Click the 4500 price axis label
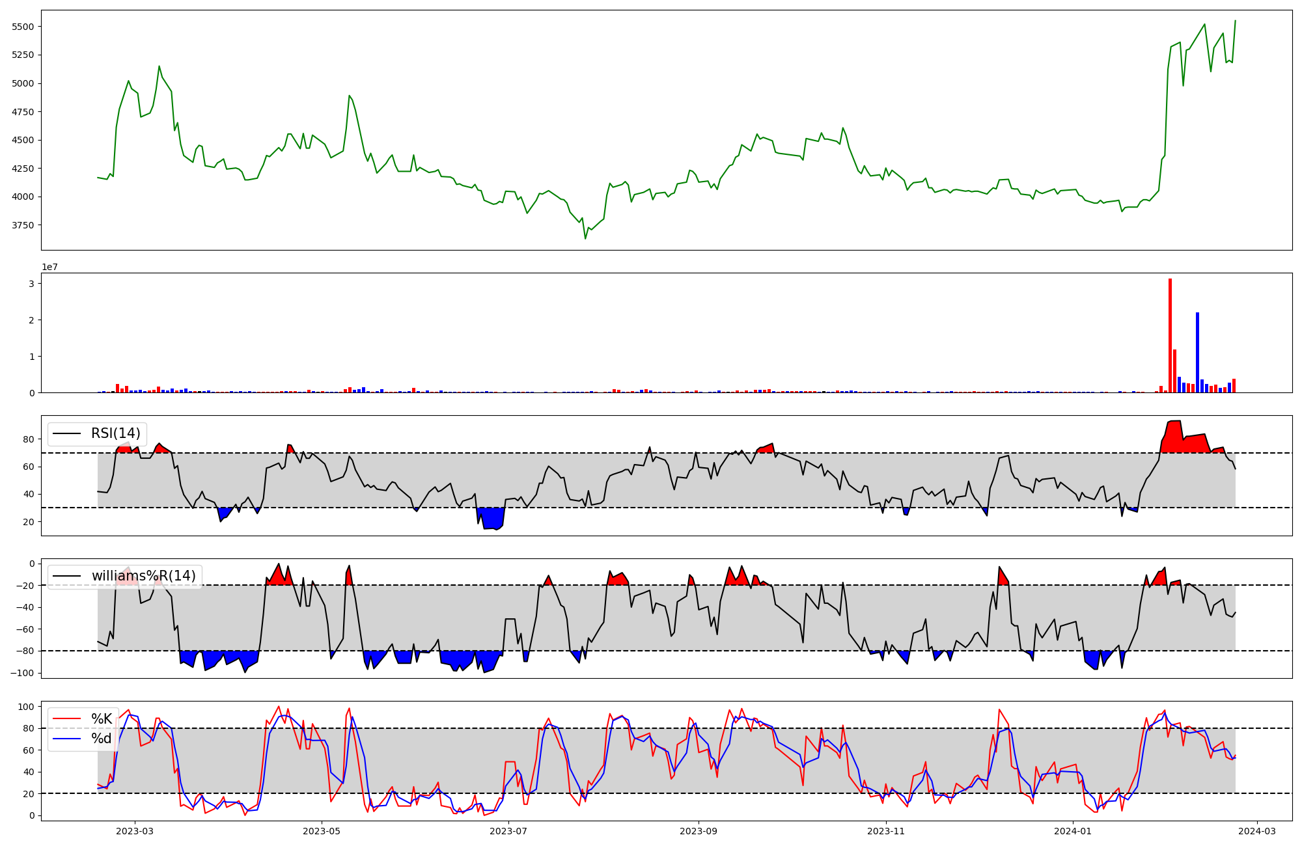Image resolution: width=1302 pixels, height=846 pixels. (23, 140)
